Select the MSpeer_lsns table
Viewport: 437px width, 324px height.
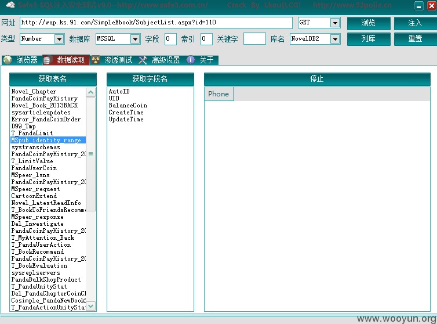pos(30,175)
